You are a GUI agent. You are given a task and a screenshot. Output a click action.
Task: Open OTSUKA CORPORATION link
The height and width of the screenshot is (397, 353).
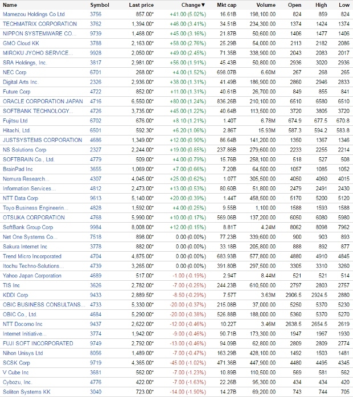pos(34,218)
